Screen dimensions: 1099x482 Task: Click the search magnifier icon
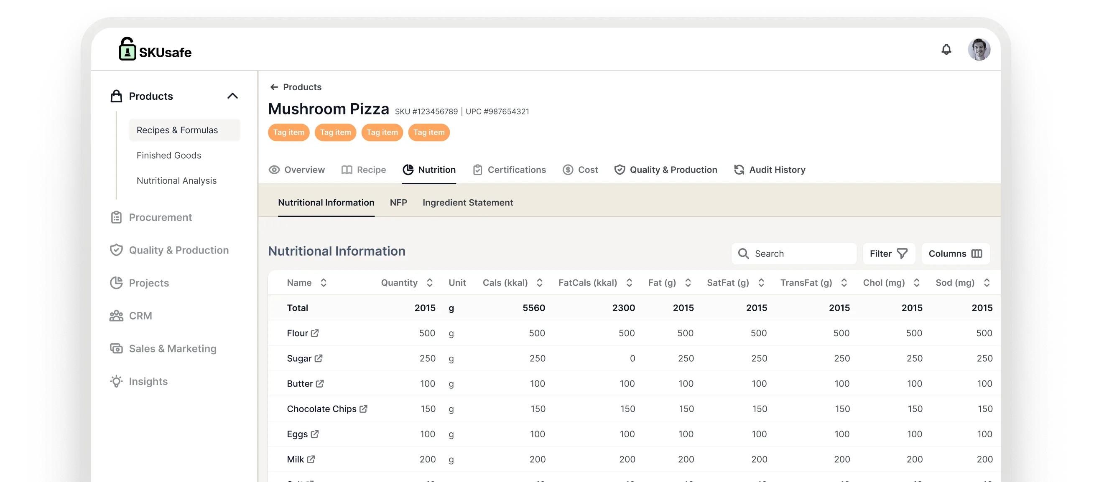(x=743, y=254)
